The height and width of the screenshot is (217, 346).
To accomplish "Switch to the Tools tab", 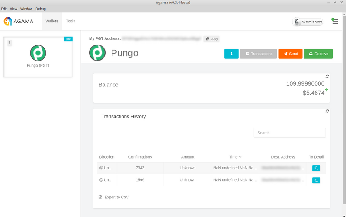I will click(70, 21).
